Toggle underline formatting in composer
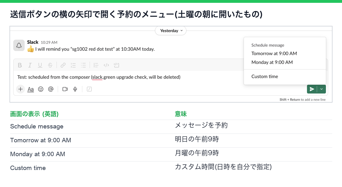This screenshot has width=342, height=187. pyautogui.click(x=40, y=65)
